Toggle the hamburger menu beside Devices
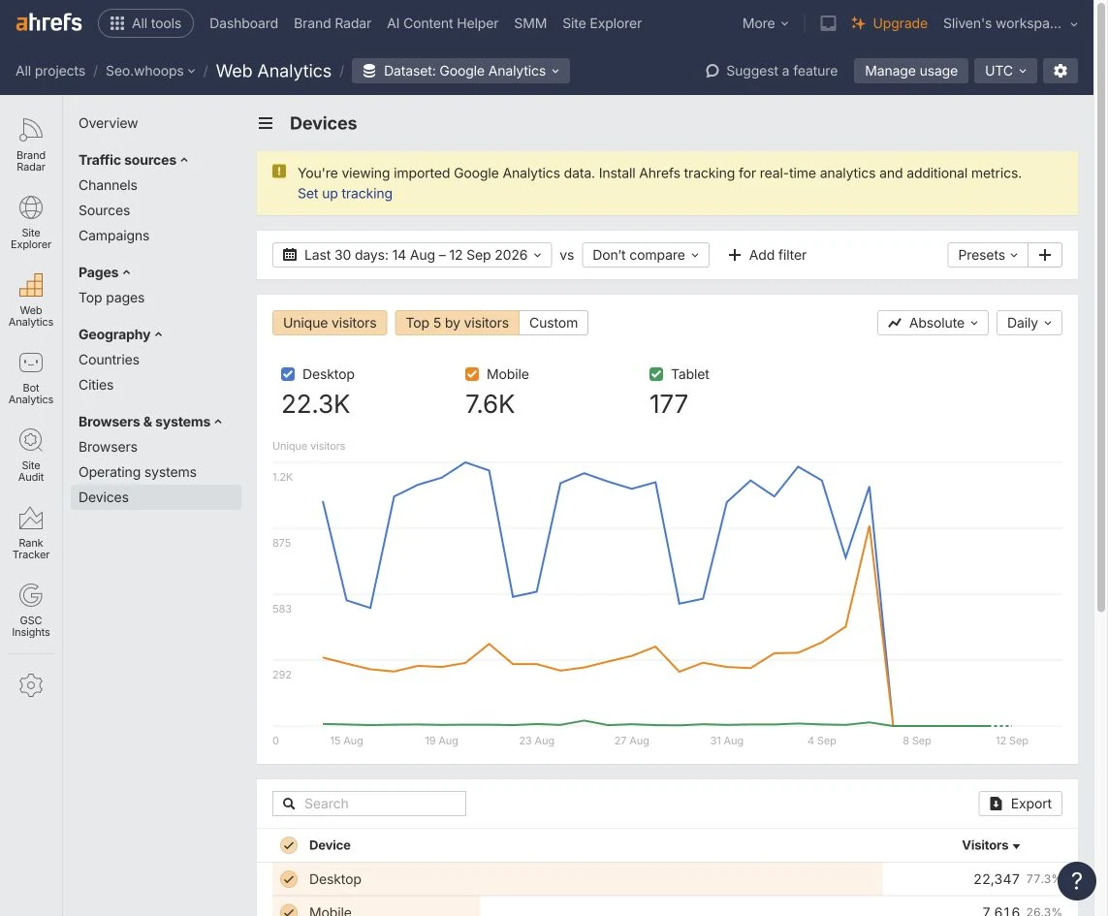The width and height of the screenshot is (1108, 916). (x=266, y=123)
